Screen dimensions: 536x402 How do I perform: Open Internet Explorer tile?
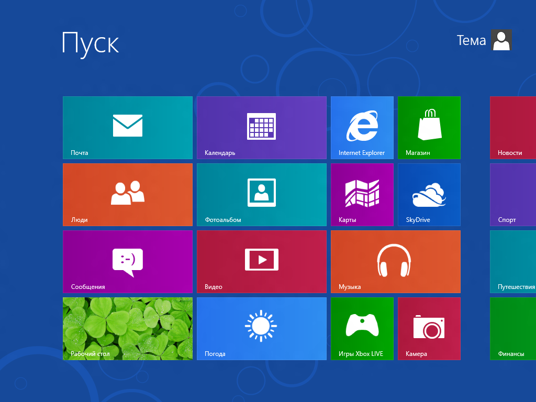tap(362, 127)
